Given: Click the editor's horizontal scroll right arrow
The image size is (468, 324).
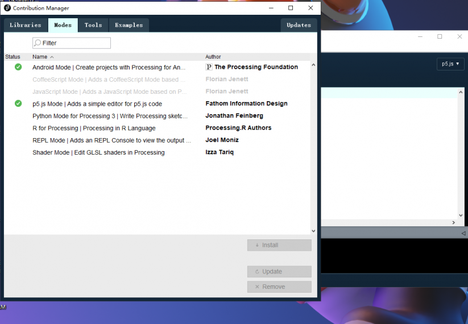Looking at the screenshot, I should click(454, 223).
